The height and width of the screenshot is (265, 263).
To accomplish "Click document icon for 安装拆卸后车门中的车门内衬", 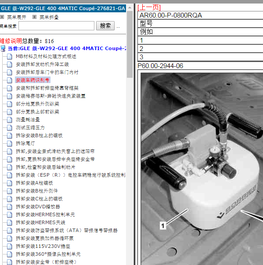I will pyautogui.click(x=10, y=73).
